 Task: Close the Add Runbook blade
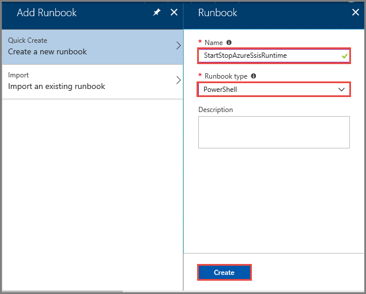pos(174,13)
